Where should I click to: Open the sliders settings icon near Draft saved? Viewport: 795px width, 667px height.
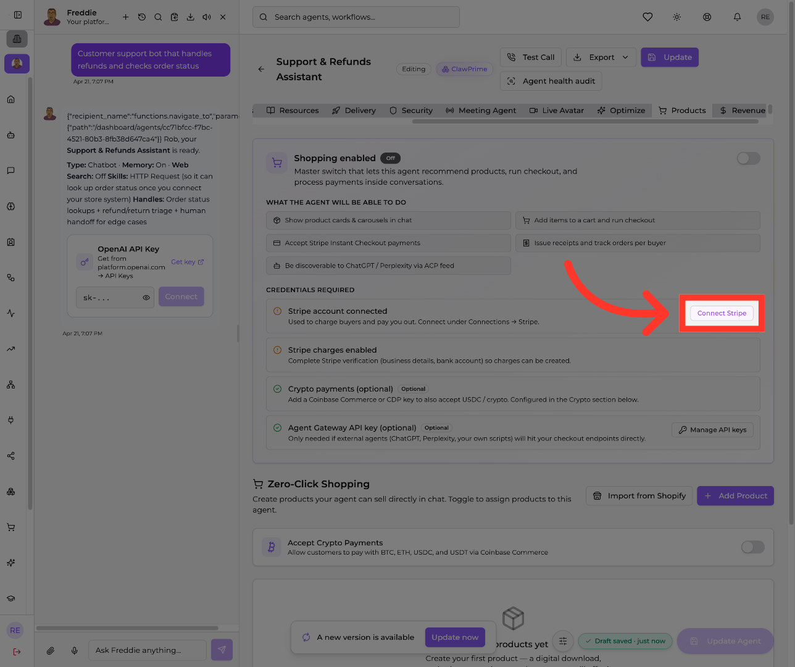[x=563, y=641]
